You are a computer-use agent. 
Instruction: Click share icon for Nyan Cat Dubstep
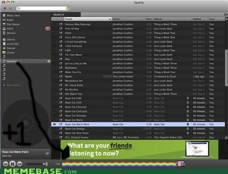pyautogui.click(x=61, y=115)
